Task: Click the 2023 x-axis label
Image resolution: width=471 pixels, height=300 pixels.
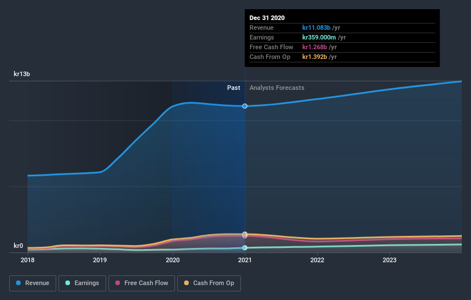Action: [x=390, y=260]
